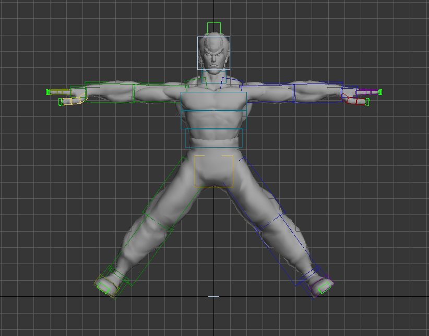The width and height of the screenshot is (429, 336).
Task: Select the purple foot bone on the blue leg
Action: pyautogui.click(x=321, y=286)
